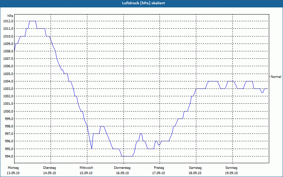Click the 1011,0 axis value
The width and height of the screenshot is (283, 177).
coord(8,29)
